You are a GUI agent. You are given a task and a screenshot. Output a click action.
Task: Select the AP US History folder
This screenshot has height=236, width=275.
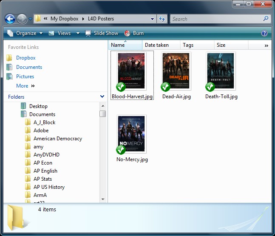point(49,187)
